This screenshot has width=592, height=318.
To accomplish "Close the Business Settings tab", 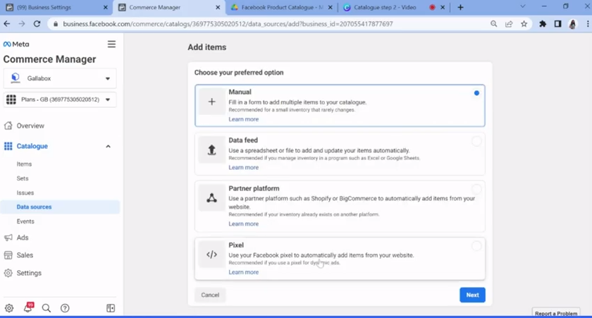I will click(105, 7).
